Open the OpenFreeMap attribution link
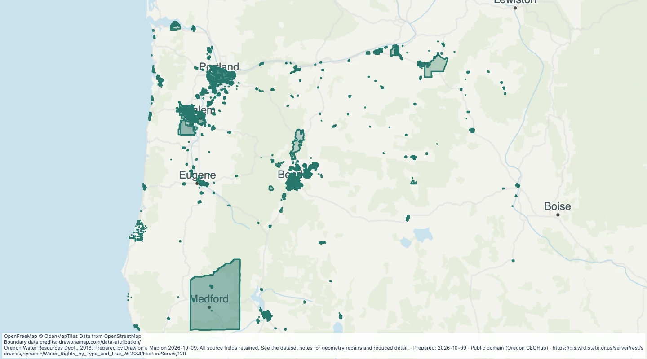The image size is (647, 359). click(20, 336)
